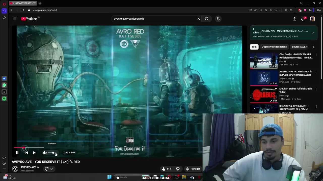The image size is (323, 181).
Task: Add page to bookmarks heart icon
Action: click(x=276, y=10)
